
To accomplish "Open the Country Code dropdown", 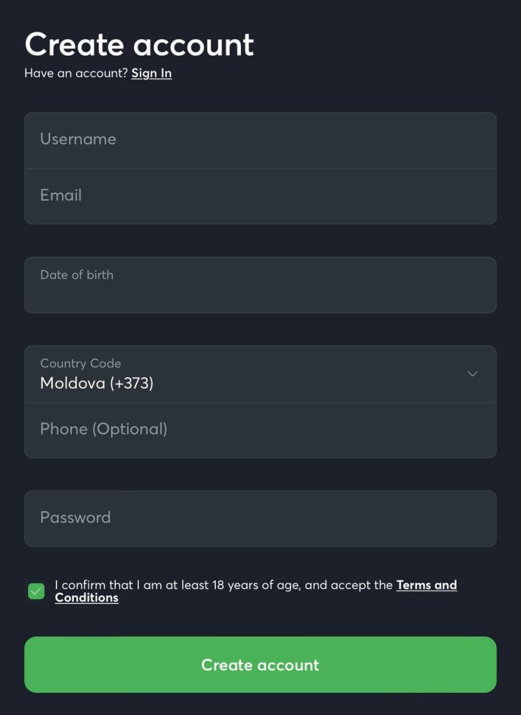I will coord(260,374).
